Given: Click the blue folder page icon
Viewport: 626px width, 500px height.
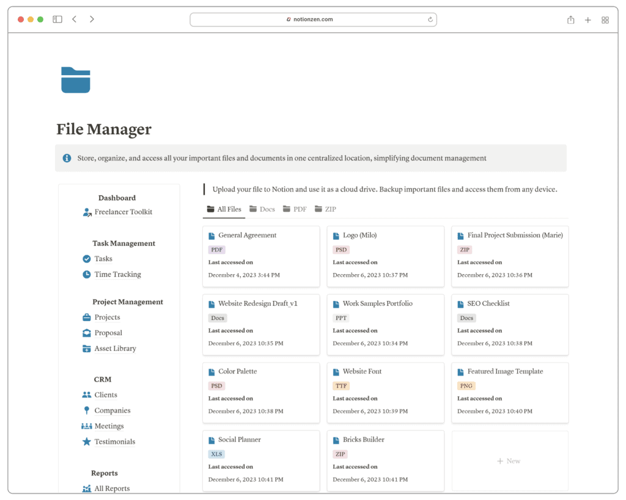Looking at the screenshot, I should click(76, 80).
